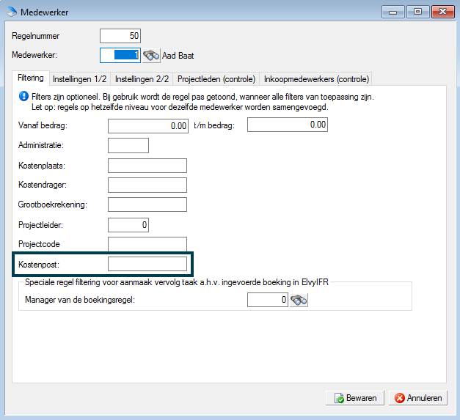The height and width of the screenshot is (420, 460).
Task: Close the Medewerker window
Action: pyautogui.click(x=442, y=12)
